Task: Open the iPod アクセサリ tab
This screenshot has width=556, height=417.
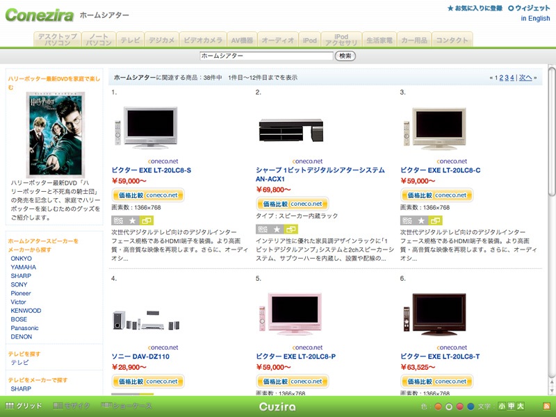Action: (341, 40)
